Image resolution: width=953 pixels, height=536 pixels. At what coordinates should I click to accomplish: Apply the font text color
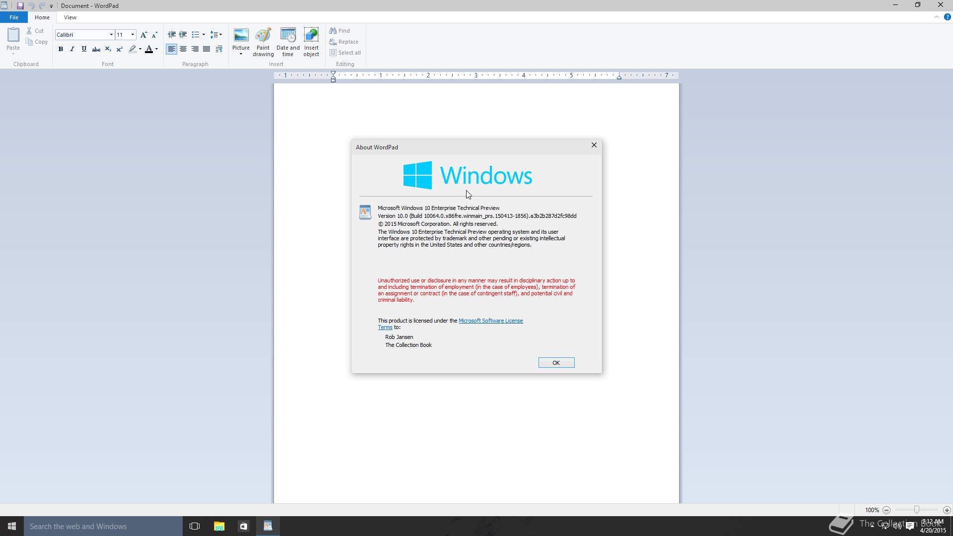[149, 49]
